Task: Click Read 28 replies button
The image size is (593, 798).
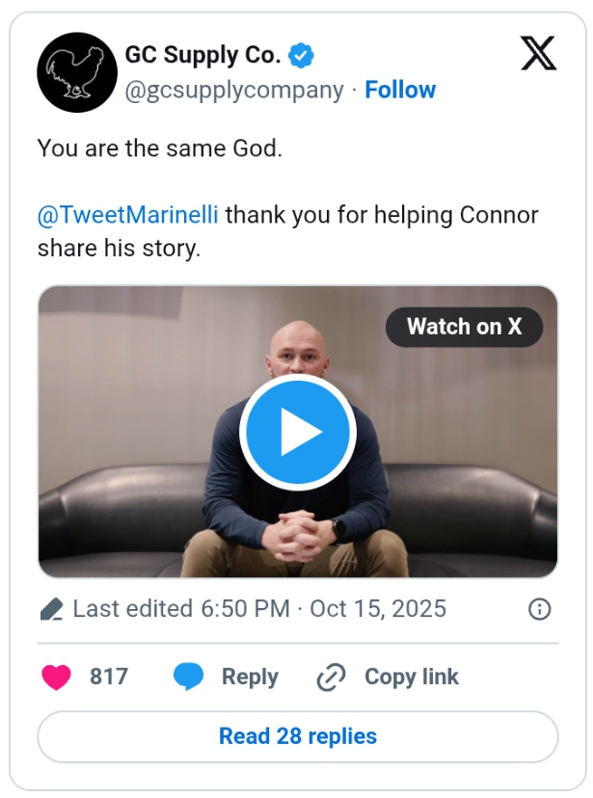Action: [297, 737]
